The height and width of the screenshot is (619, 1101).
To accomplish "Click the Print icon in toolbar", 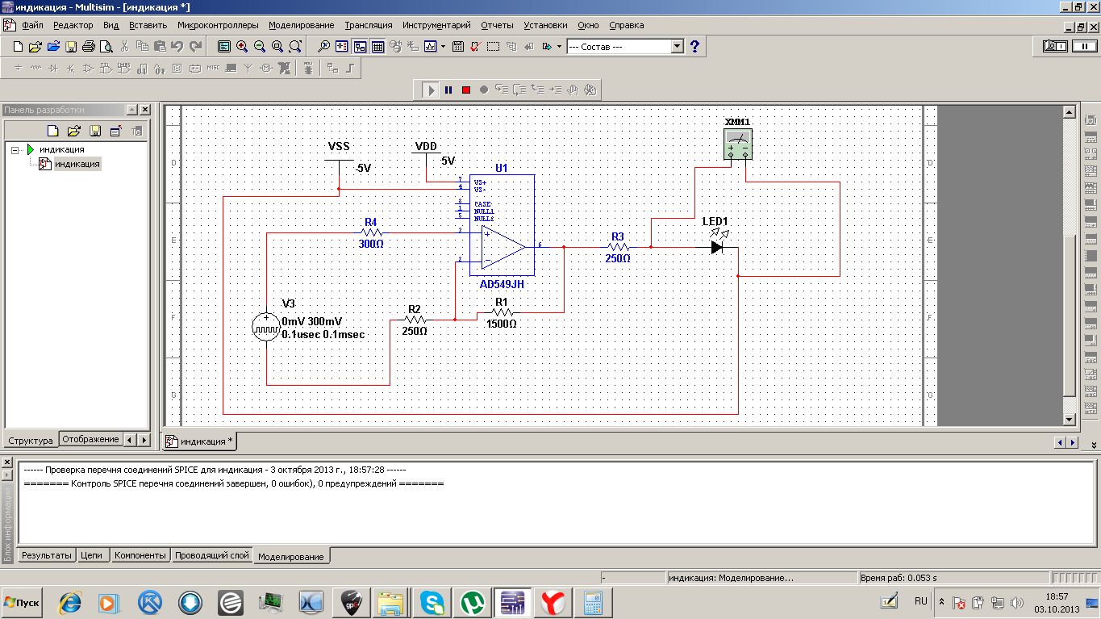I will tap(89, 47).
